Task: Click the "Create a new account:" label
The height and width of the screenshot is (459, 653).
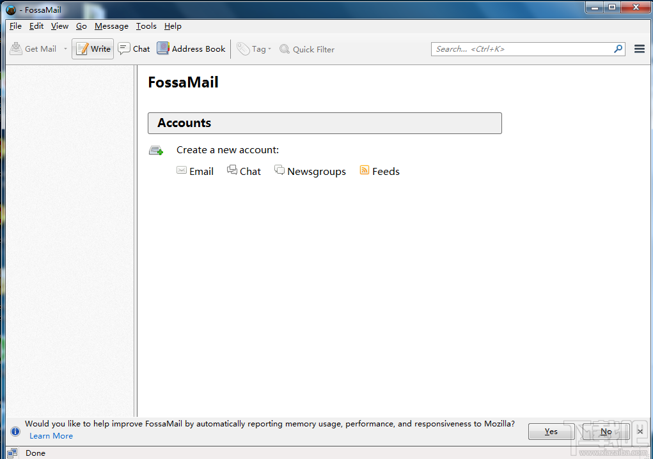Action: click(x=228, y=149)
